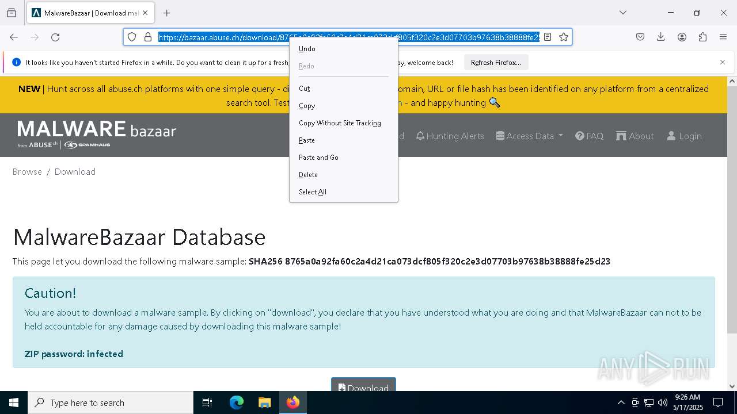View the site security padlock info

click(x=148, y=37)
